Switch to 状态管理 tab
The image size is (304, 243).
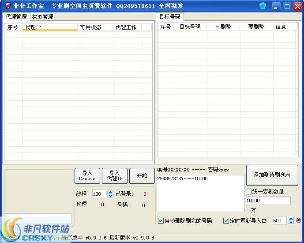pos(43,17)
